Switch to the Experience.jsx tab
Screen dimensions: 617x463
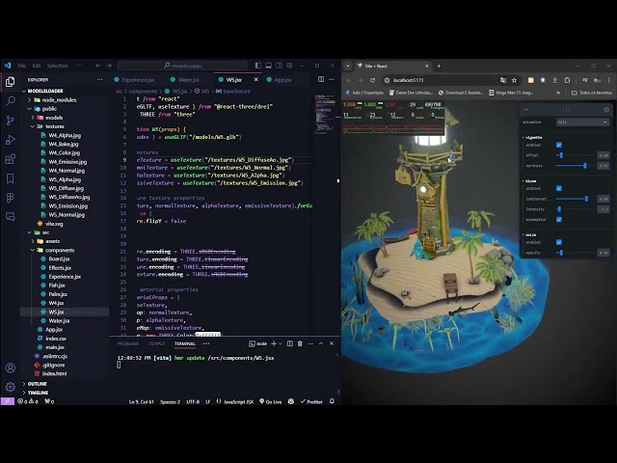click(x=138, y=79)
